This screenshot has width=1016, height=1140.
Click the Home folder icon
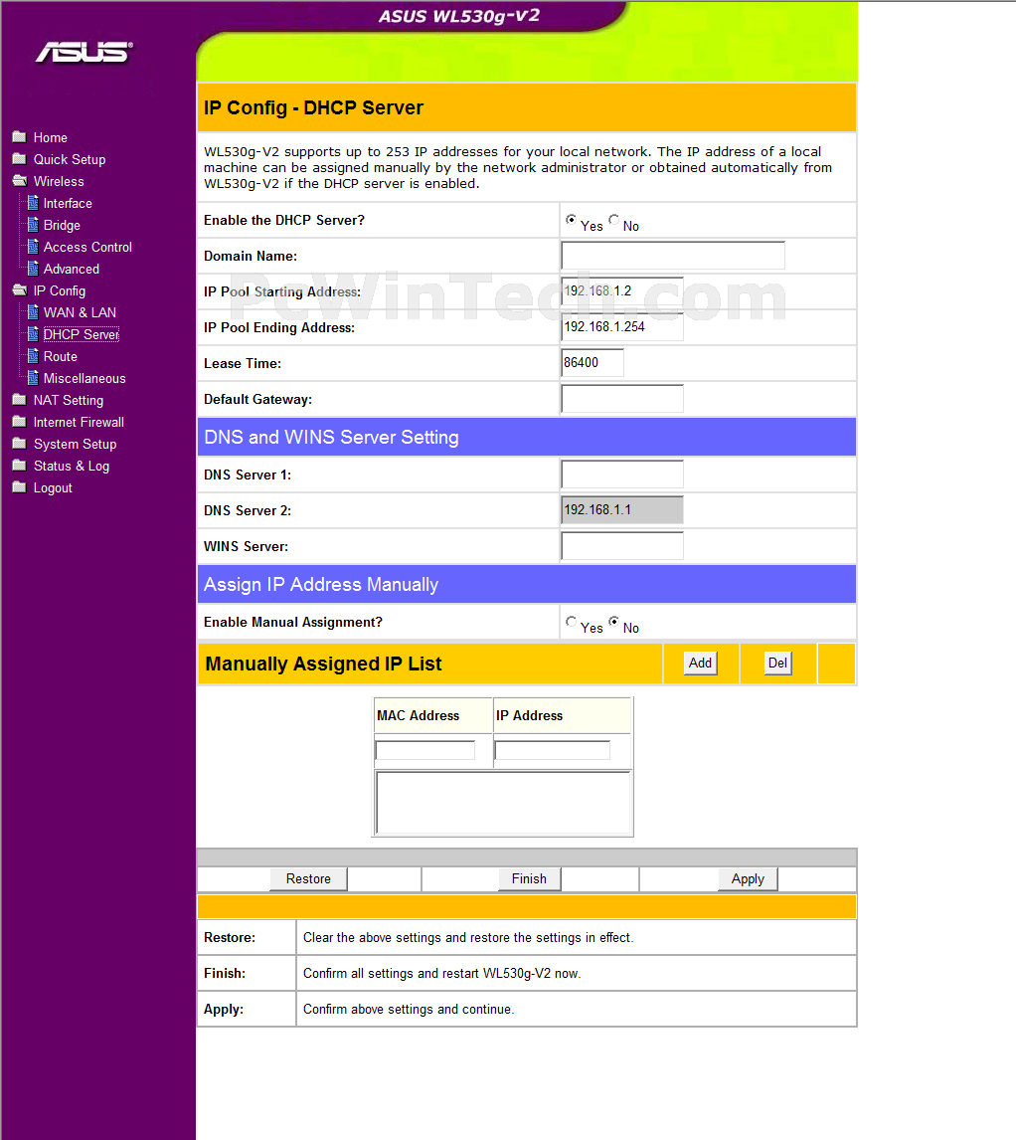tap(20, 136)
